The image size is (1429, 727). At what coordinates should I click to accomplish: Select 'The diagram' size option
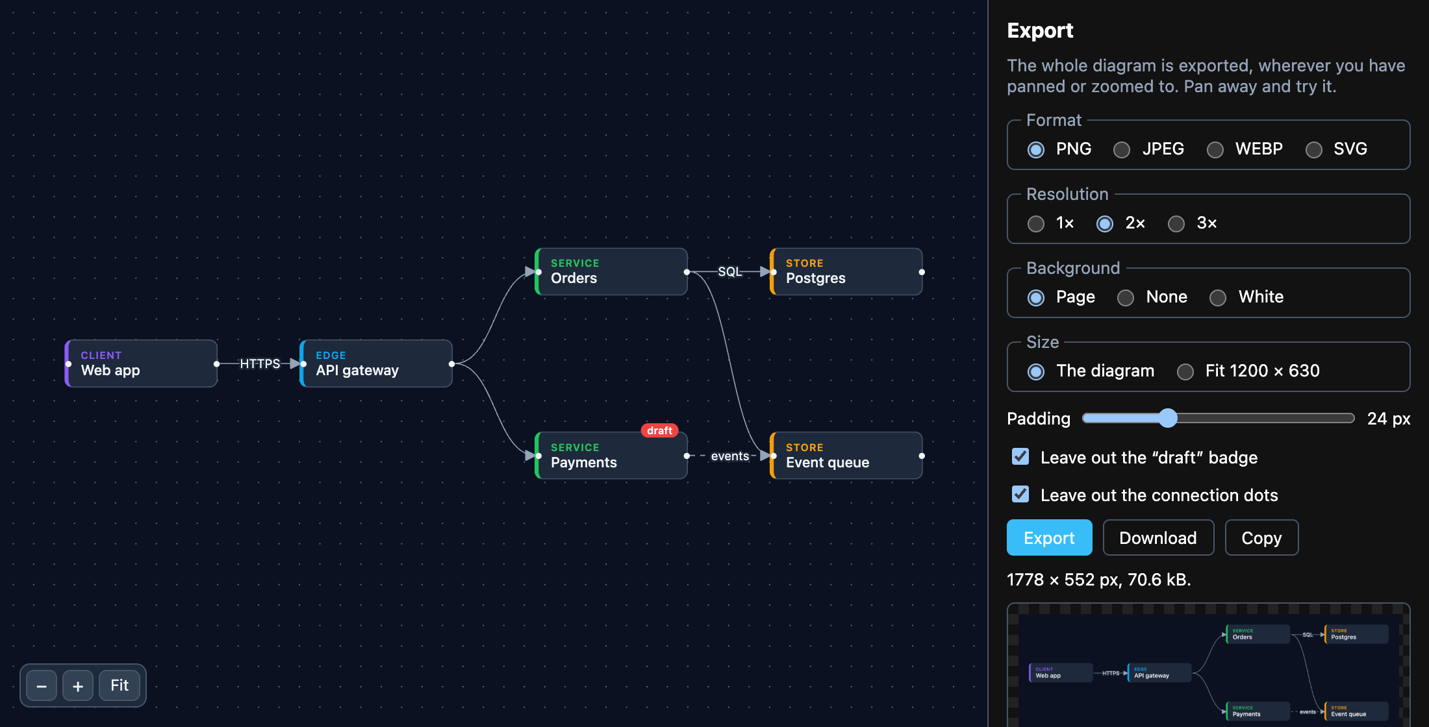pyautogui.click(x=1036, y=372)
